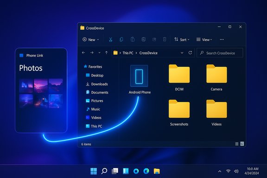This screenshot has width=267, height=178.
Task: Select the Camera folder
Action: (216, 78)
